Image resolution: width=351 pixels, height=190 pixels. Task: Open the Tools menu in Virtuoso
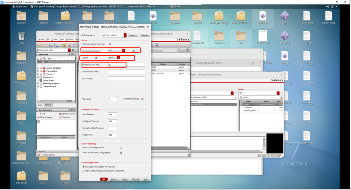pos(62,39)
